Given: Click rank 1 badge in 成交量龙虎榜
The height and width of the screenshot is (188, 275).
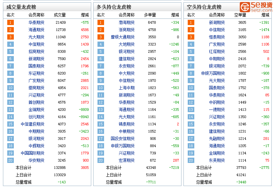Looking at the screenshot, I should [x=10, y=22].
